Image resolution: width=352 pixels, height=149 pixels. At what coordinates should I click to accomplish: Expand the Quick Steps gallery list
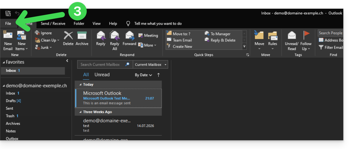(245, 46)
